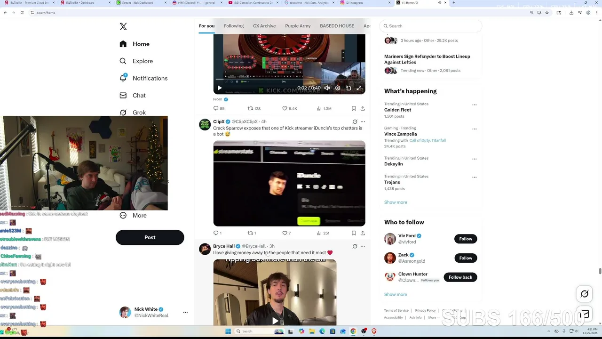Open the Golden Fleet trend

point(397,110)
